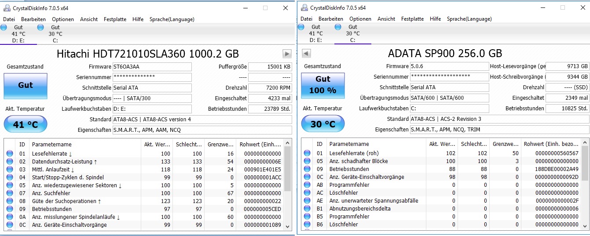
Task: Click status orb of Anz. misslungener Spindelanläufe row
Action: click(x=10, y=217)
